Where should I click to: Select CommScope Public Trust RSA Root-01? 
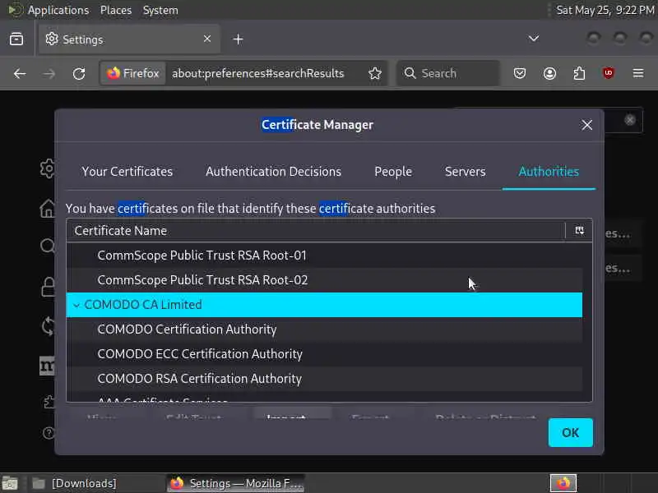coord(324,256)
